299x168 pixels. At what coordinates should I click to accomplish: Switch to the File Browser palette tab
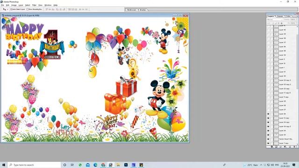[x=132, y=9]
